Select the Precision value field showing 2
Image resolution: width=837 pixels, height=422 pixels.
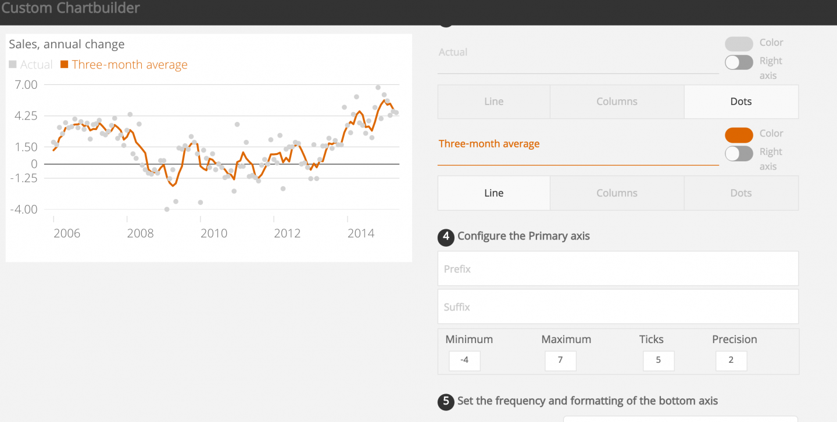tap(731, 360)
